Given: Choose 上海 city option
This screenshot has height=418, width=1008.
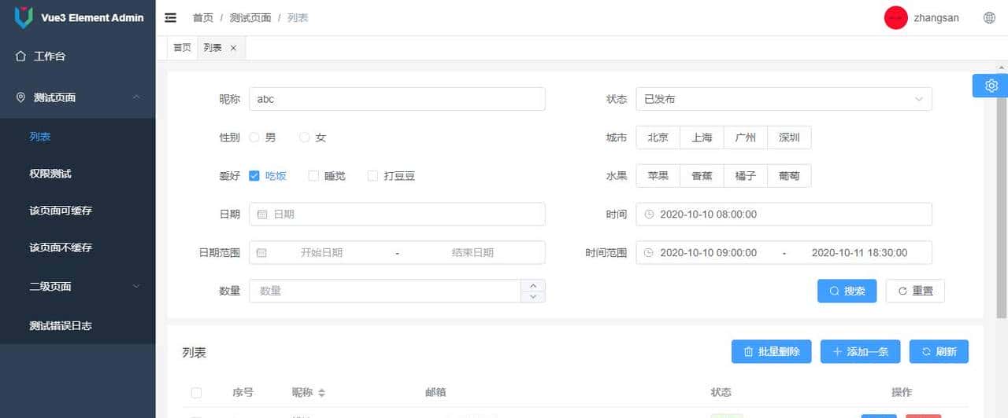Looking at the screenshot, I should pyautogui.click(x=702, y=137).
